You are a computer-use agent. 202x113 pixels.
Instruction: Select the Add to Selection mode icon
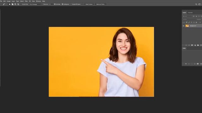coord(13,4)
